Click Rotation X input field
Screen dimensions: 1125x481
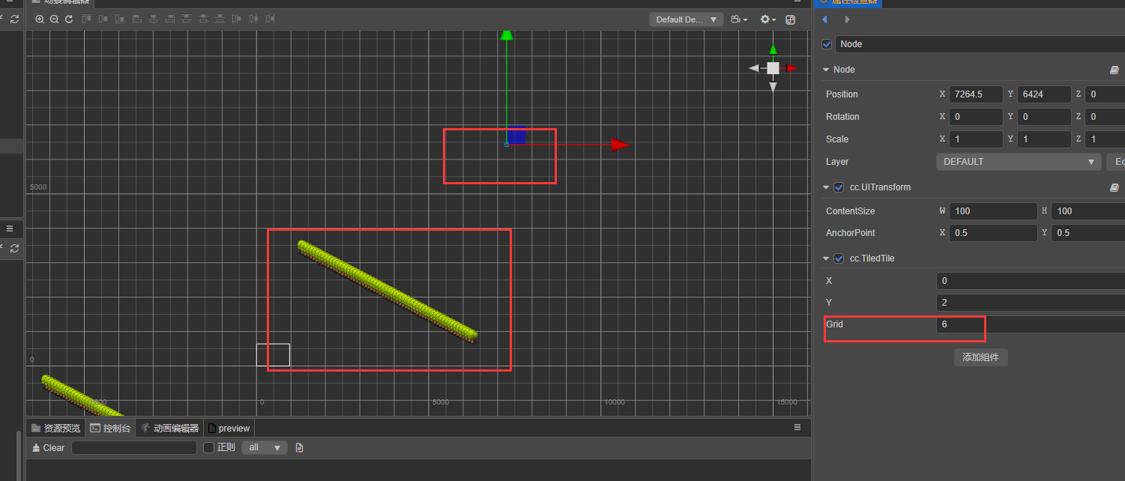[976, 117]
